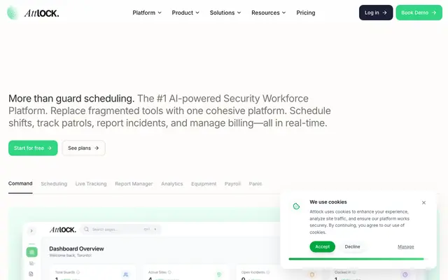The image size is (448, 280).
Task: Open the chart icon in the dashboard sidebar
Action: pos(31,263)
